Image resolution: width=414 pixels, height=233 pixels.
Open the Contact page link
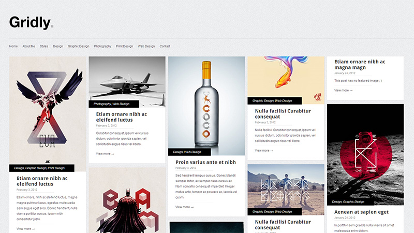165,46
